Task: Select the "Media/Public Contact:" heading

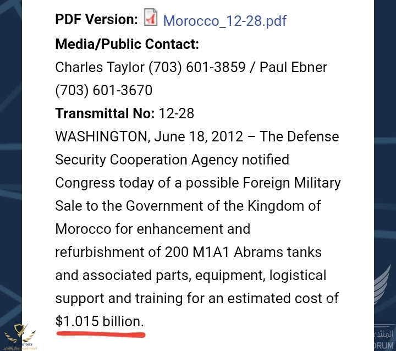Action: click(127, 44)
